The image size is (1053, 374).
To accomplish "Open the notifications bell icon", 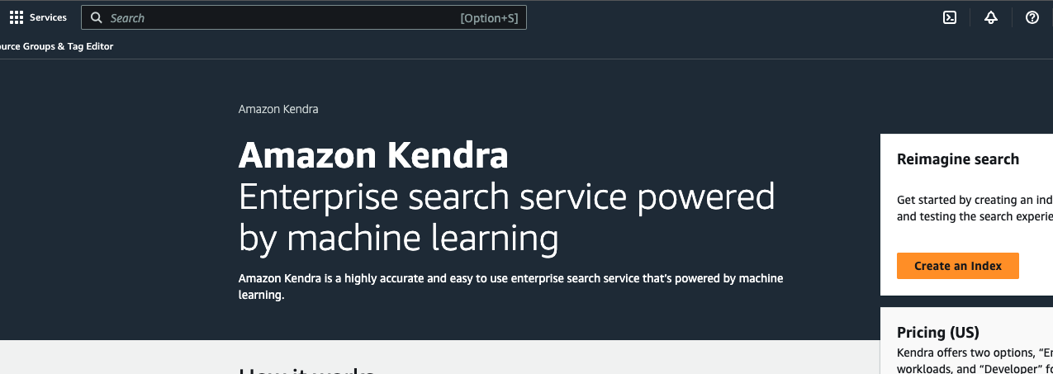I will pos(991,17).
